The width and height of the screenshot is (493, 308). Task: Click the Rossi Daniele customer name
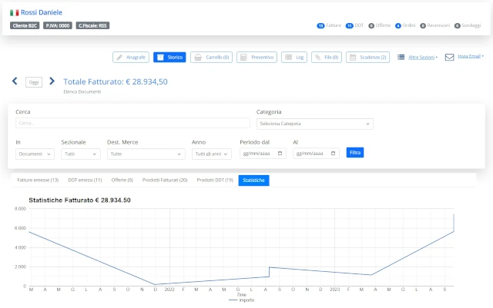pyautogui.click(x=42, y=12)
